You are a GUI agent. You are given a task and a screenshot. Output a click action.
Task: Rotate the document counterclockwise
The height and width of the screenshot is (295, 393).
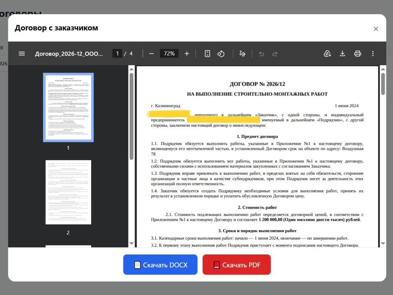click(221, 53)
